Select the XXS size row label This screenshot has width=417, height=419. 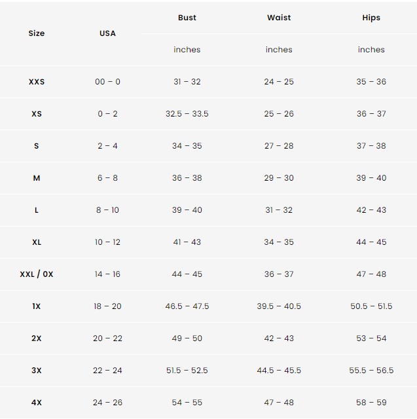point(37,82)
